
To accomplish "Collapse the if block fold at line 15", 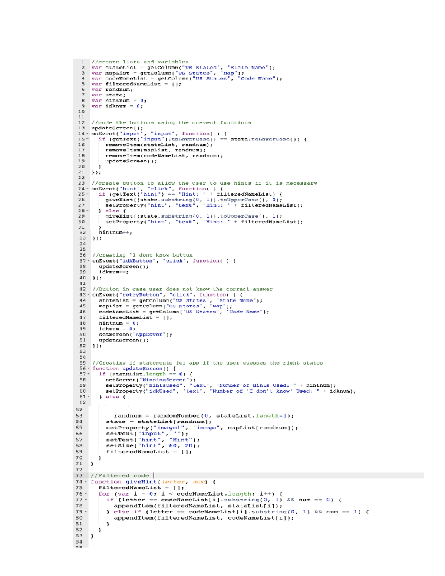I will (88, 139).
